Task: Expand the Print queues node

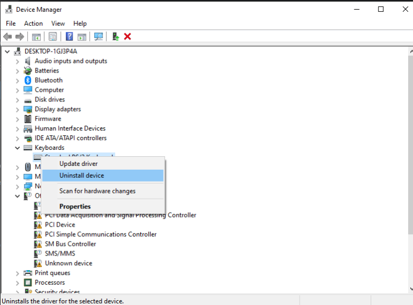Action: point(17,273)
